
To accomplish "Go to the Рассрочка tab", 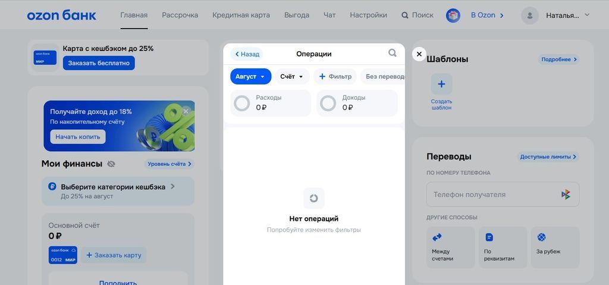I will [x=180, y=15].
